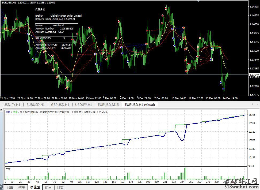Click the current price label 1.13040
The width and height of the screenshot is (260, 190).
pyautogui.click(x=253, y=74)
